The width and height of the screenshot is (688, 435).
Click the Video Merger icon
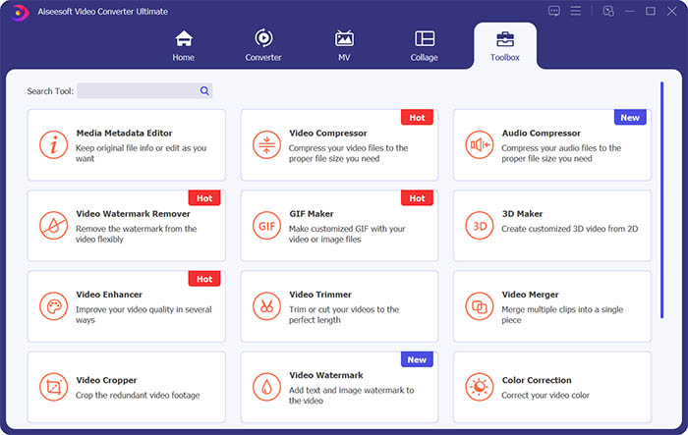coord(480,306)
